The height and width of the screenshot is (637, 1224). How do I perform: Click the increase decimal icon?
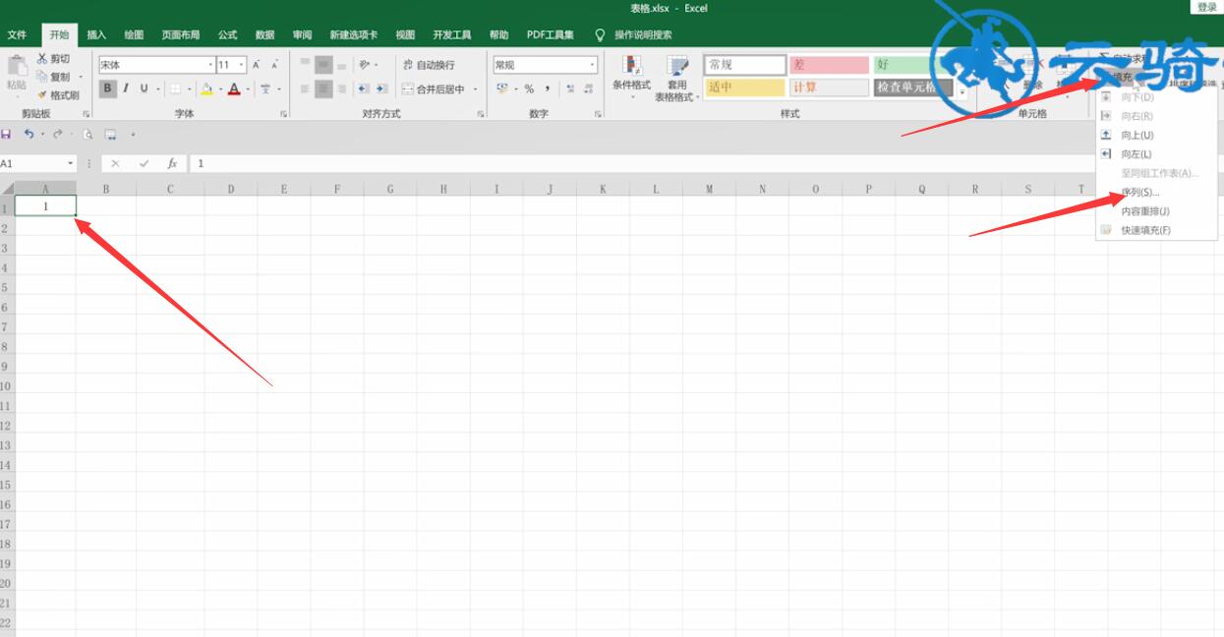coord(571,88)
